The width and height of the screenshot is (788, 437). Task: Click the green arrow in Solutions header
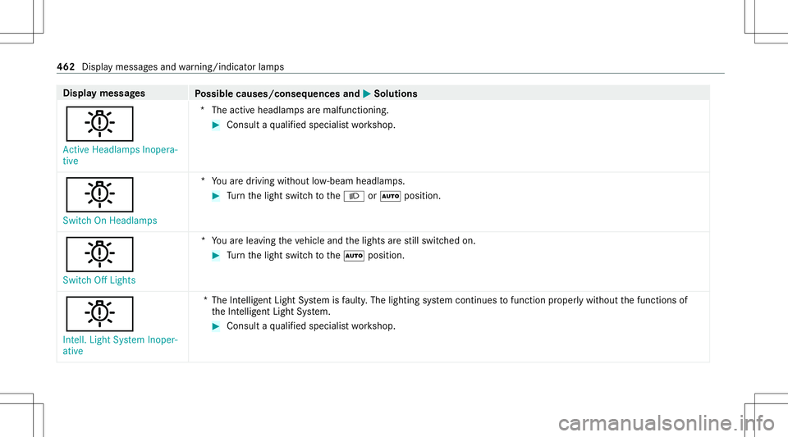pos(367,93)
